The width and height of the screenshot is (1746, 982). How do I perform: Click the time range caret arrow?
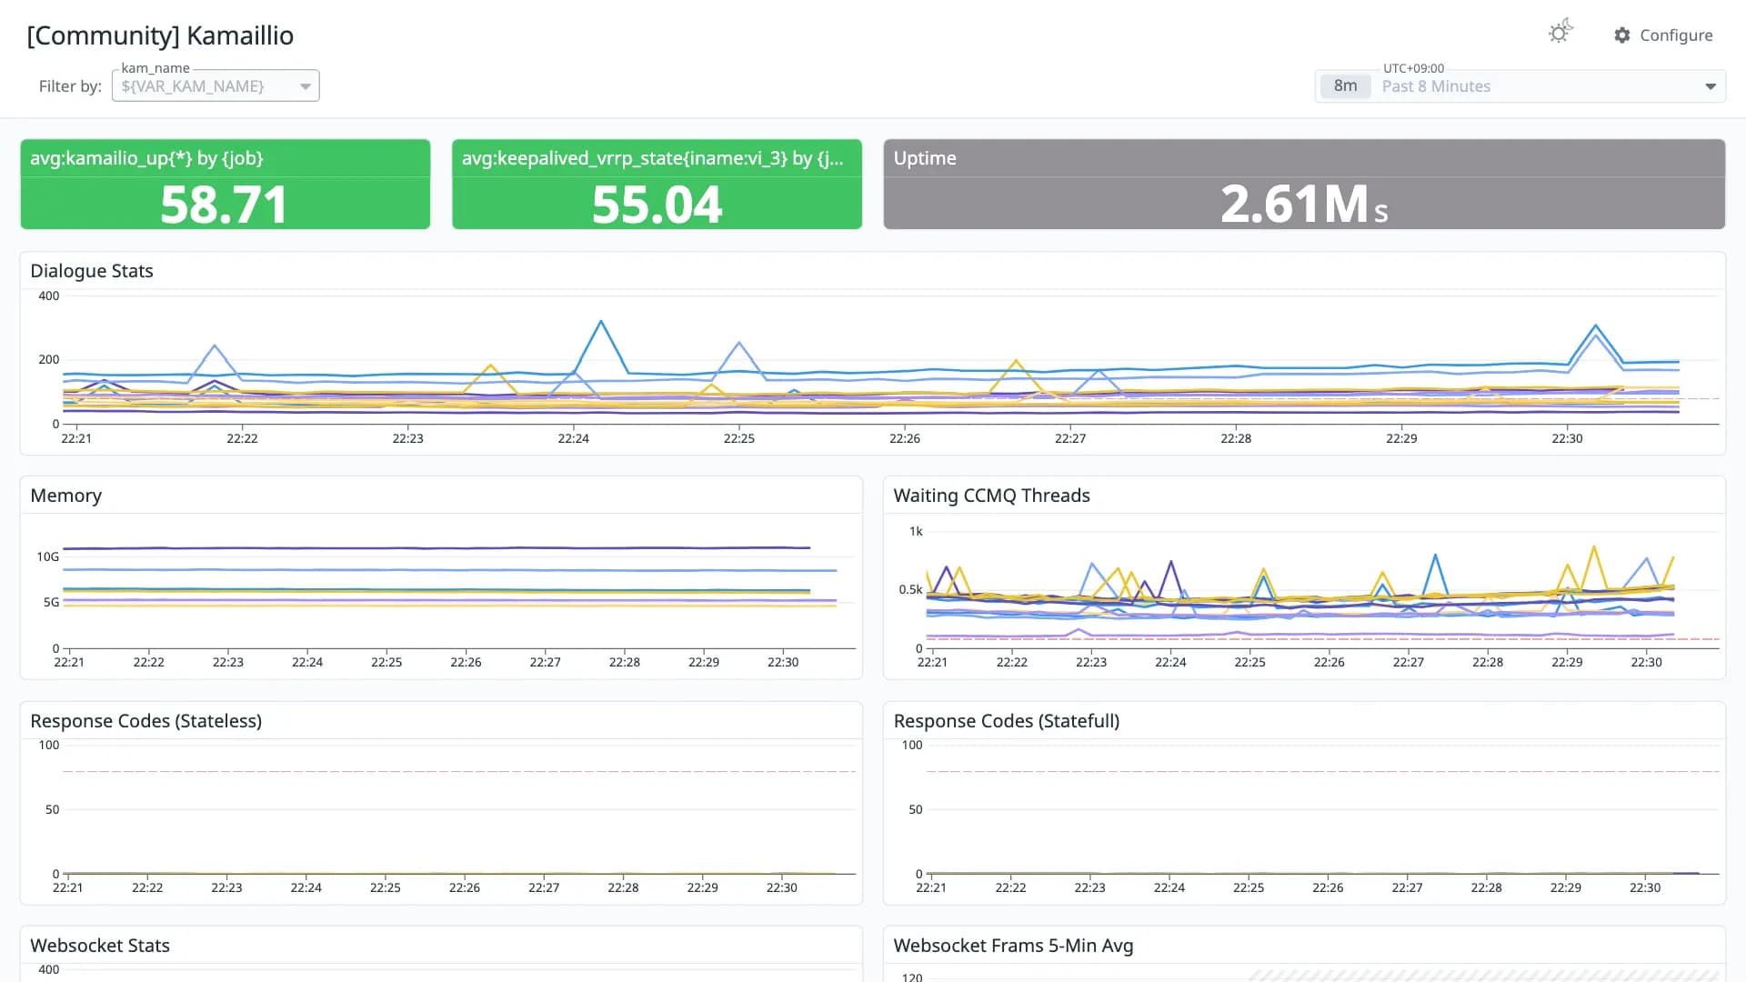point(1710,86)
